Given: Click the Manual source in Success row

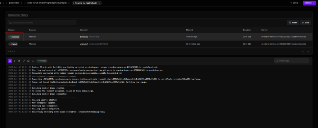Looking at the screenshot, I should tap(32, 37).
